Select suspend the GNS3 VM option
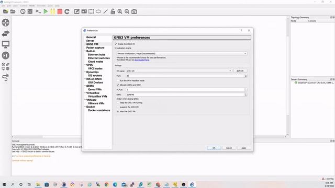Screen dimensions: 335x188 point(118,107)
